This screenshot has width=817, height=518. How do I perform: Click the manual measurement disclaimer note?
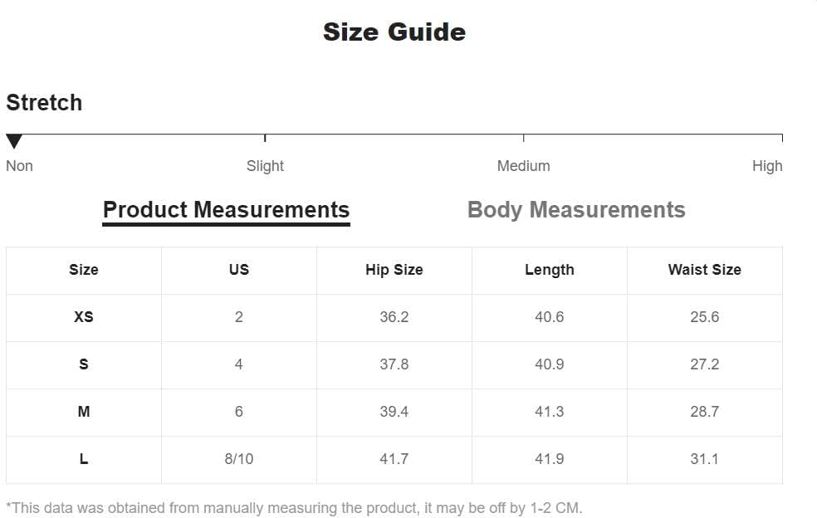click(294, 508)
